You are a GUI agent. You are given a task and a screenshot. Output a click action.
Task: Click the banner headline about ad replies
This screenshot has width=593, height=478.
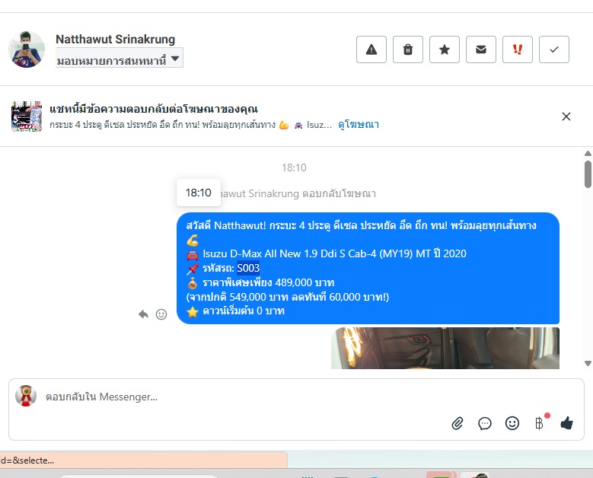point(154,110)
